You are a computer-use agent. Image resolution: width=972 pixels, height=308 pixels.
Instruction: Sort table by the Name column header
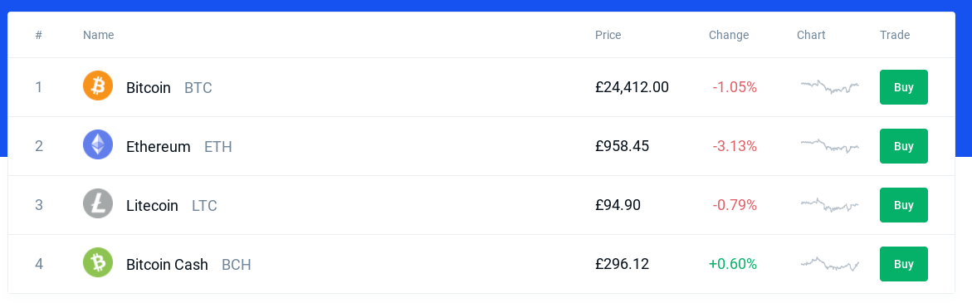click(x=99, y=36)
